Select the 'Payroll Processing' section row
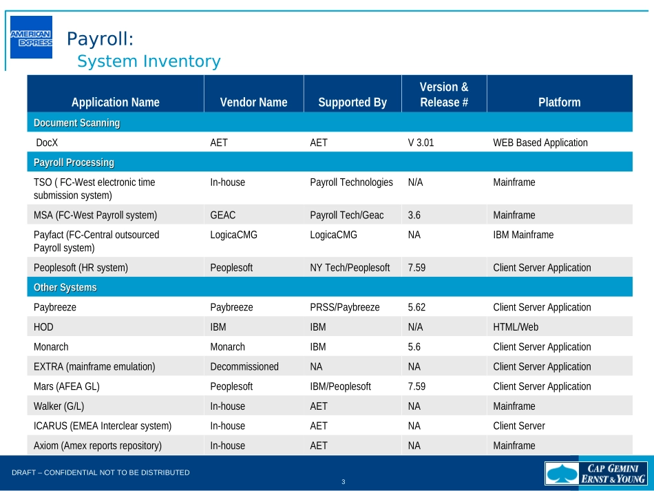 330,162
